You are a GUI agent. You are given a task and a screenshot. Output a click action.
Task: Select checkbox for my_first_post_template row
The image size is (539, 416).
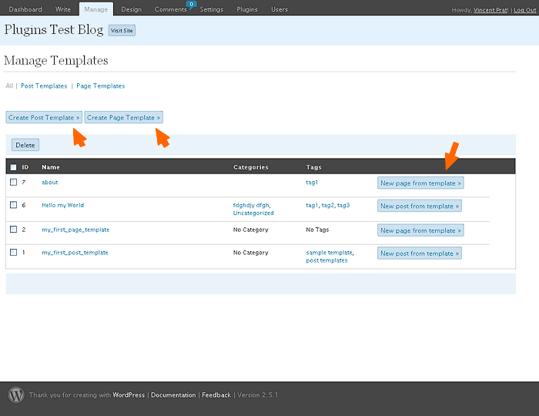[x=13, y=253]
